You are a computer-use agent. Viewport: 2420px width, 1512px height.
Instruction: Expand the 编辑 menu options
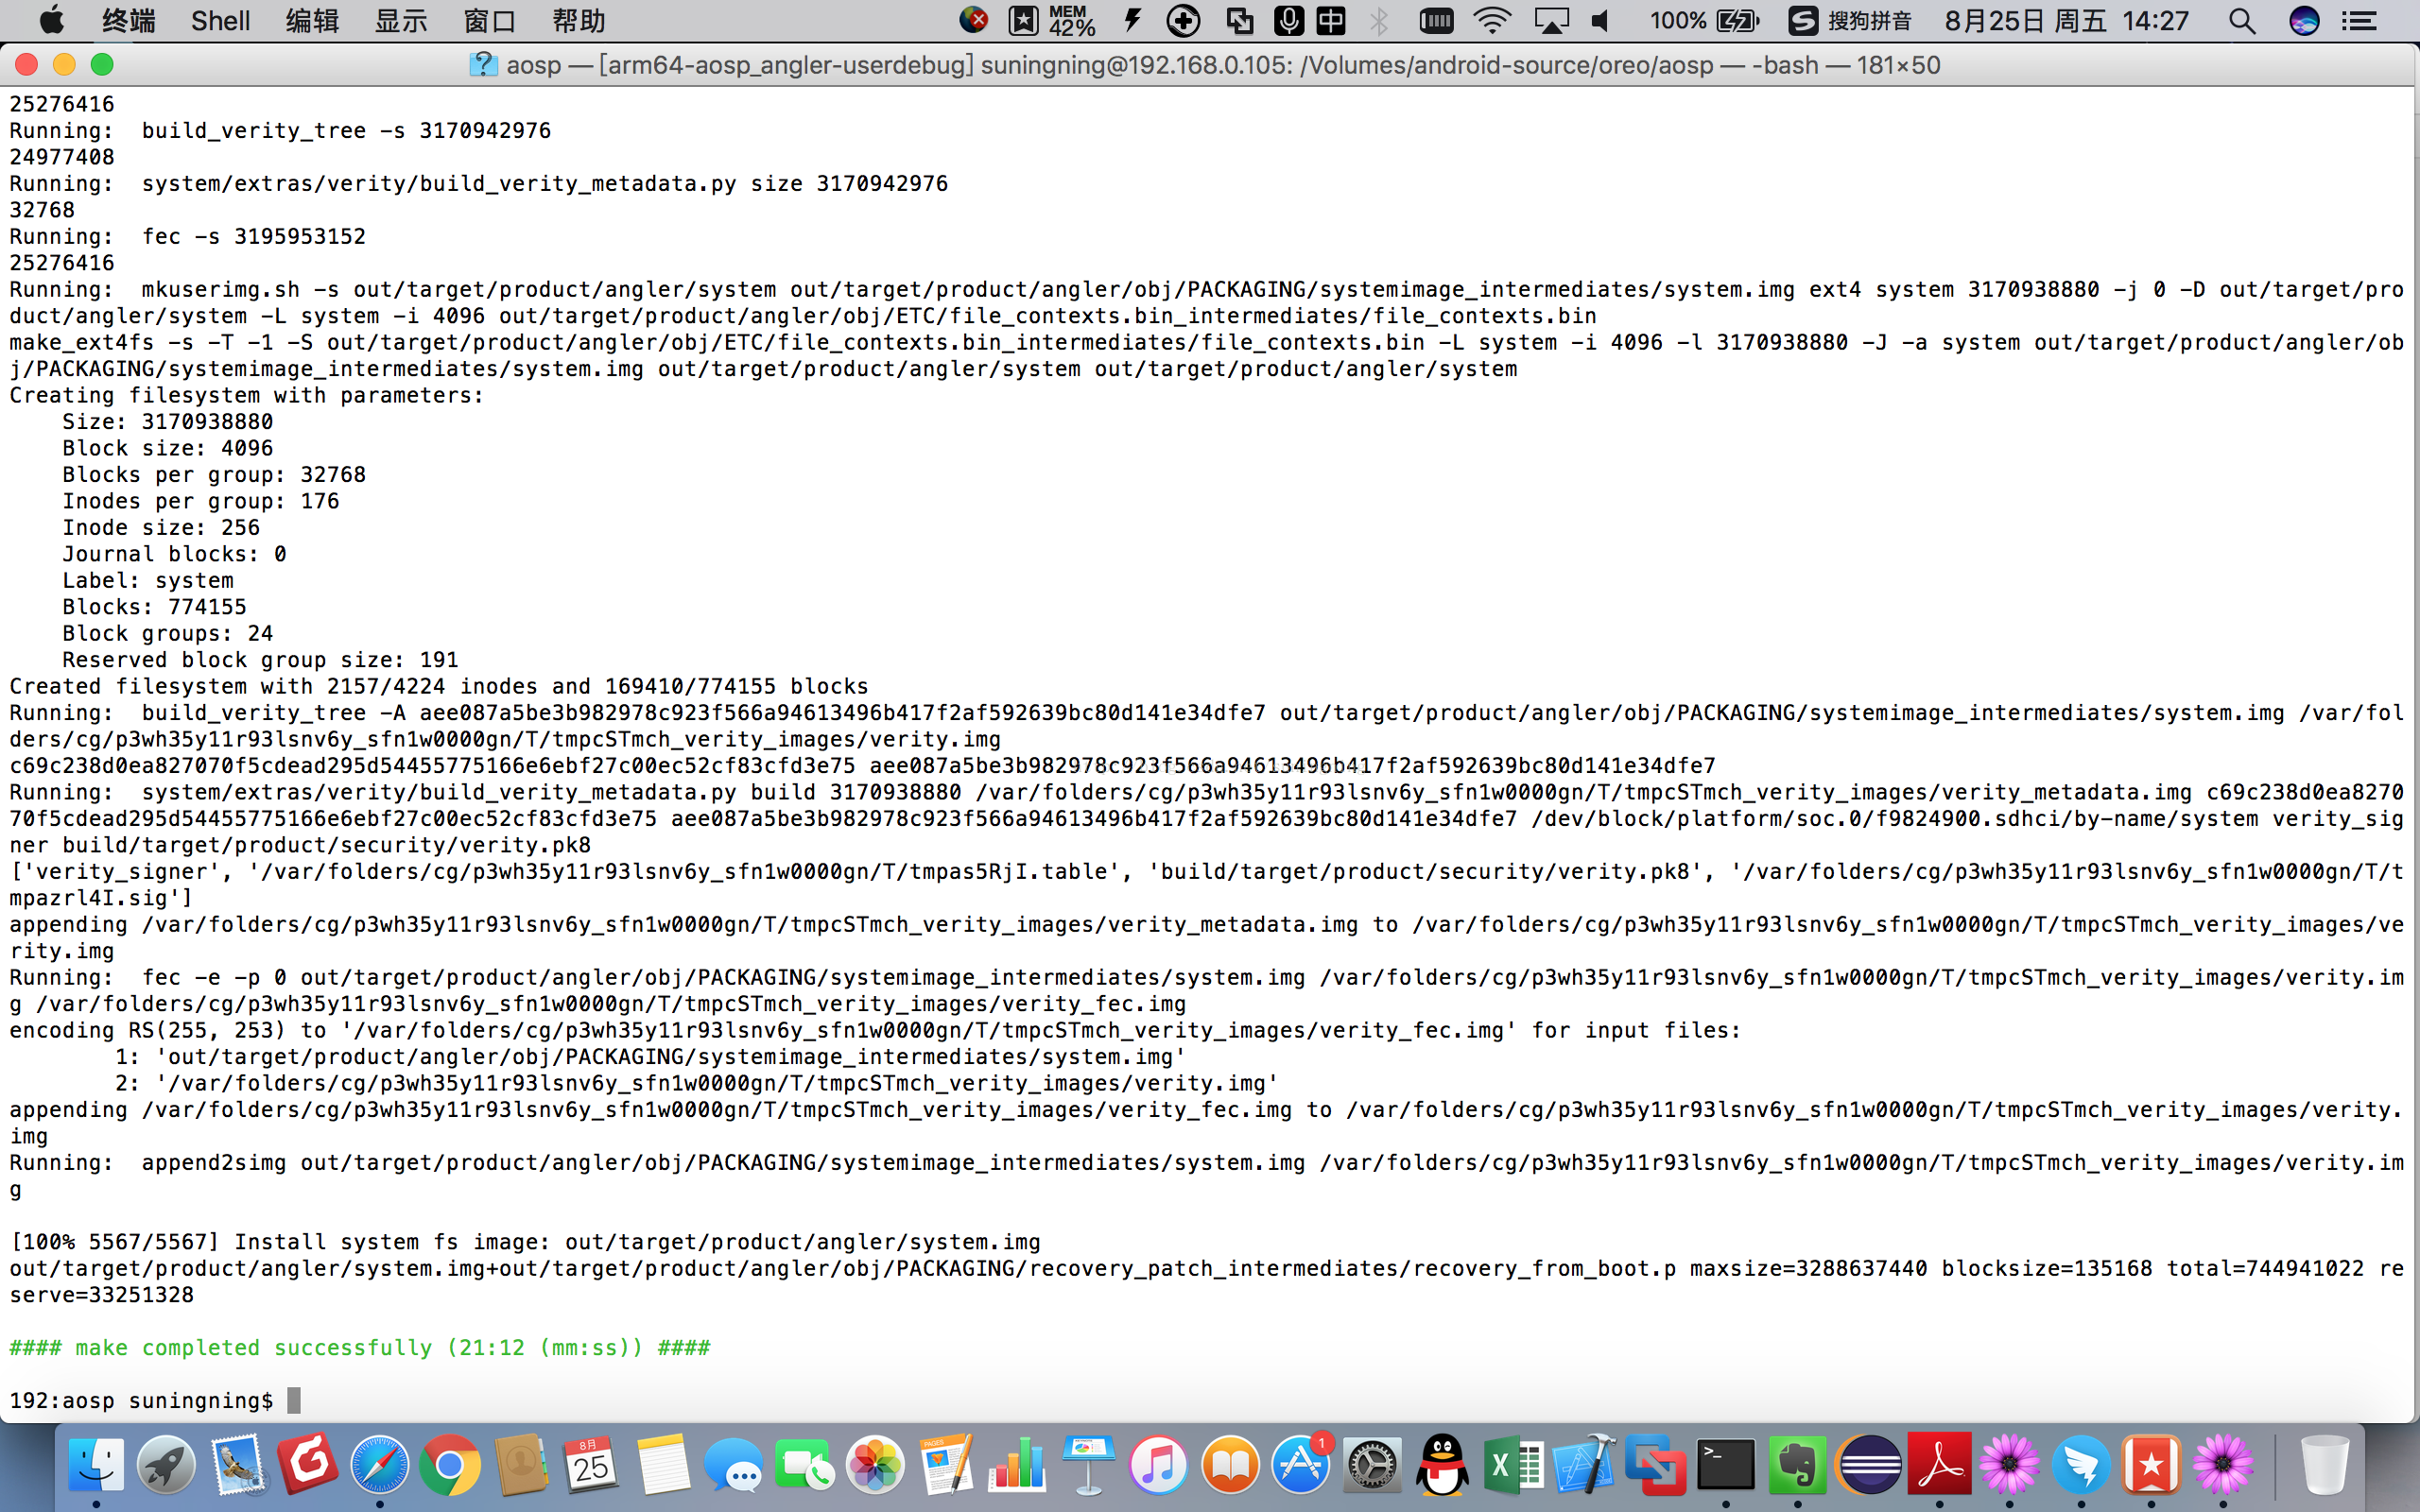[308, 19]
